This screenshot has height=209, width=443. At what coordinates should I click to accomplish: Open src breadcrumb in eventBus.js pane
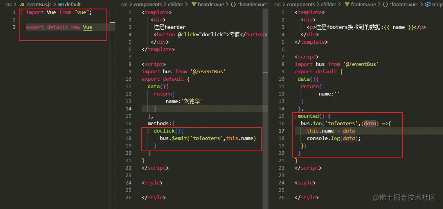point(9,5)
